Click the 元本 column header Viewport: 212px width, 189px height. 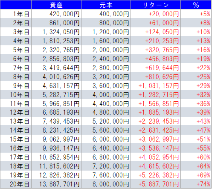[x=106, y=5]
